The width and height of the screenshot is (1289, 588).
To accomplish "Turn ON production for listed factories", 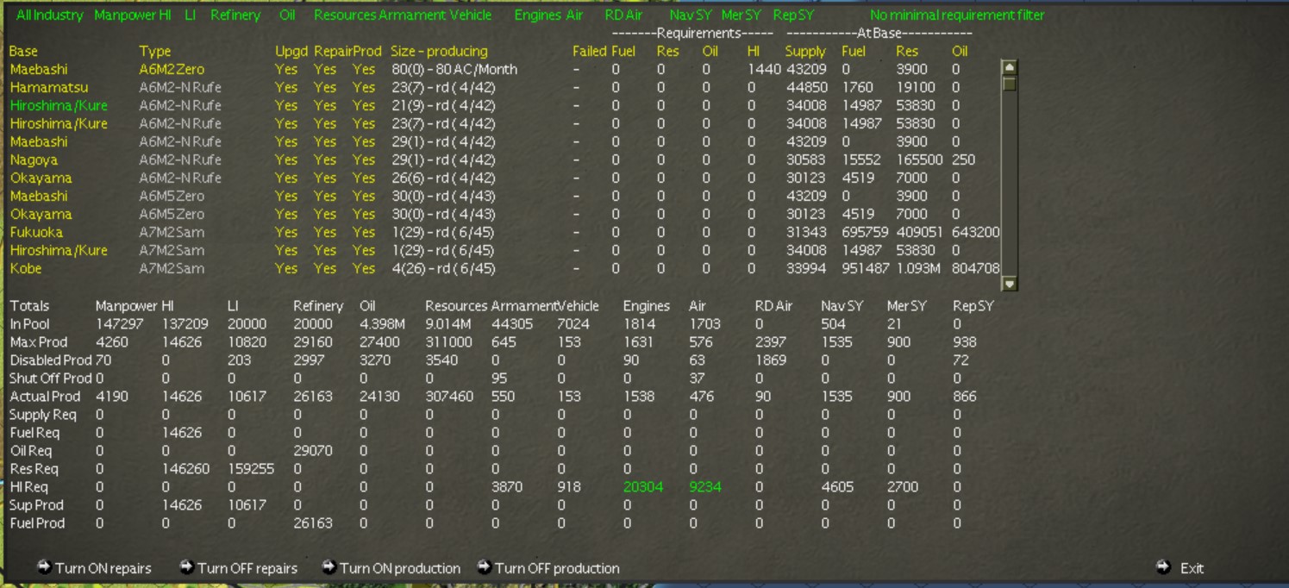I will (400, 568).
